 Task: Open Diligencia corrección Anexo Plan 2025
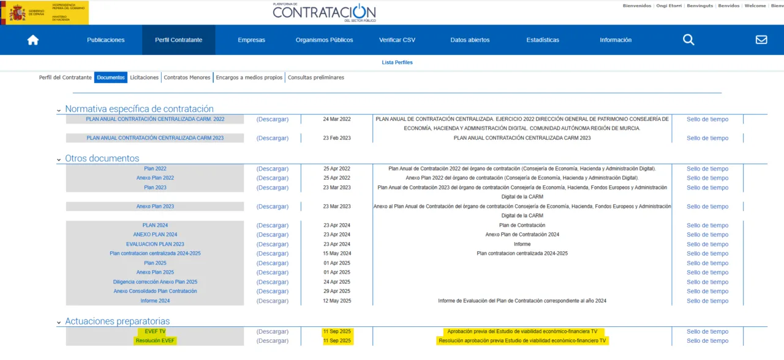tap(155, 282)
